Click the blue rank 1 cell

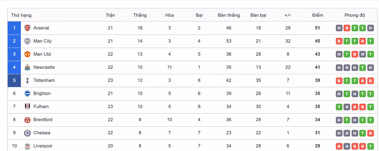pyautogui.click(x=14, y=28)
